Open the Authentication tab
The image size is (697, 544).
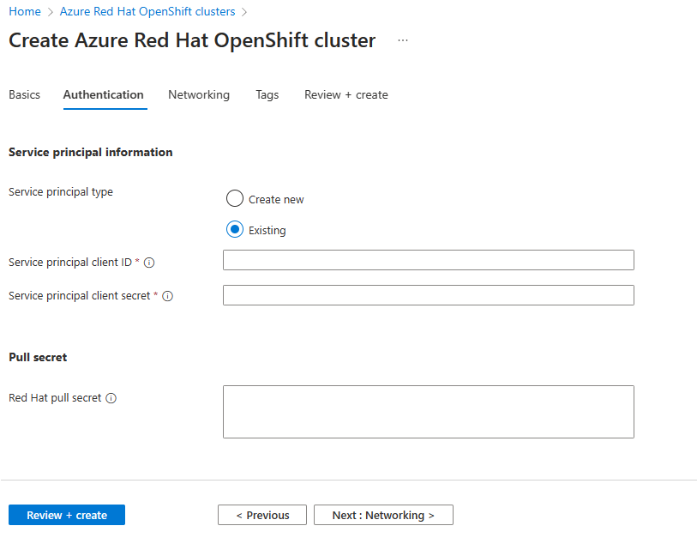[104, 94]
